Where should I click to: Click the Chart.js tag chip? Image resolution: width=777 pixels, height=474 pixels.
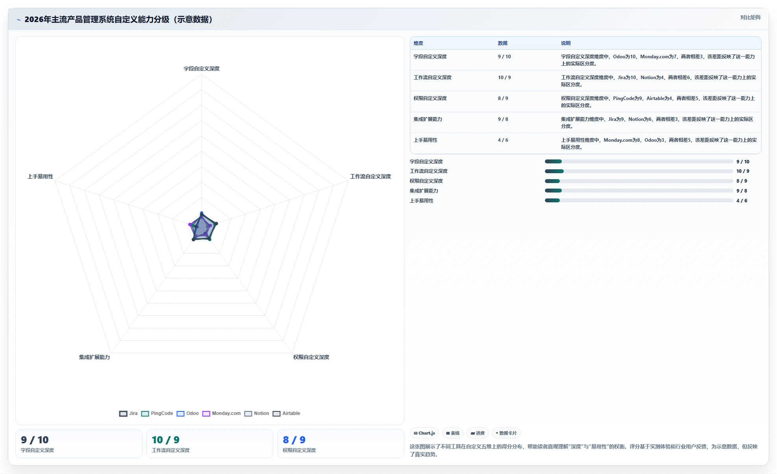click(424, 433)
